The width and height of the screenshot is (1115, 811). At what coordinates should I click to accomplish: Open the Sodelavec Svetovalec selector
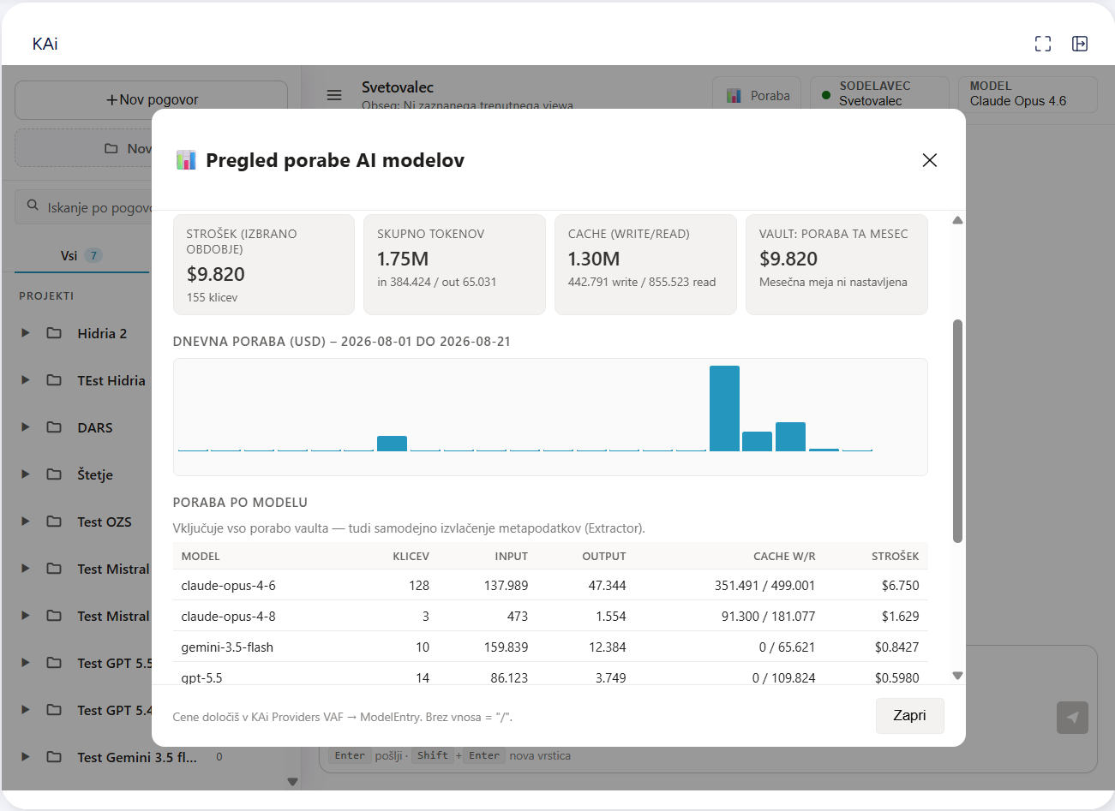(x=880, y=94)
